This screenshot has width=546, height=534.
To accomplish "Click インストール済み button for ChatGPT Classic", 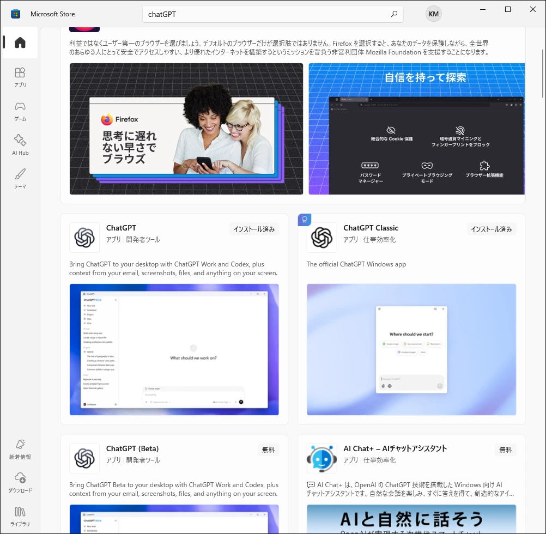I will point(492,229).
